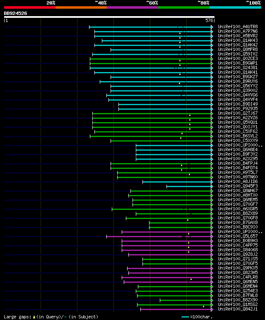Open the UniRef100_Q9Z8J2 hit

pyautogui.click(x=238, y=254)
